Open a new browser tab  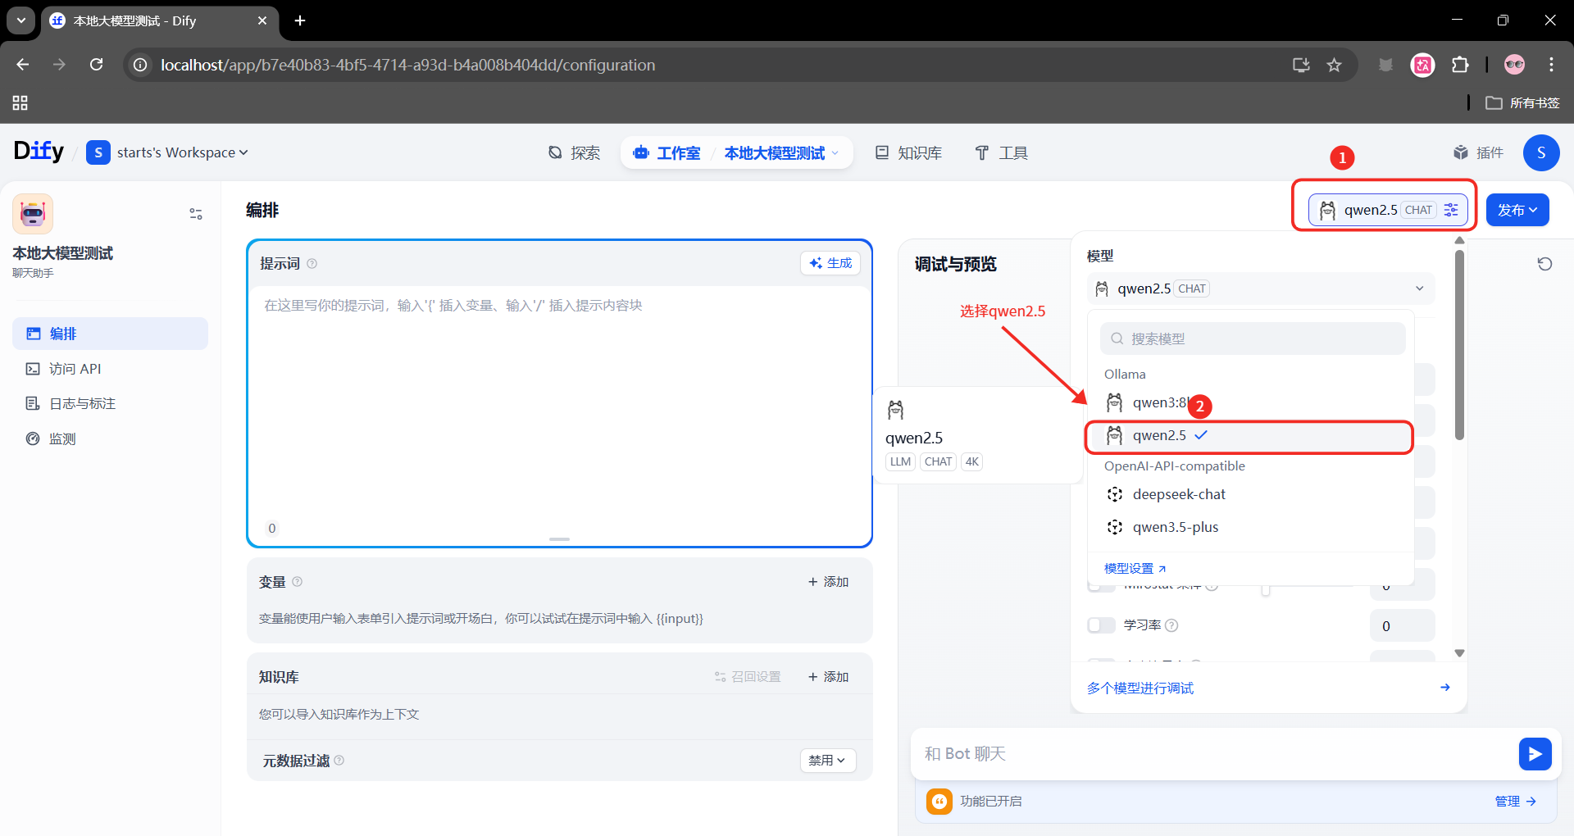(x=300, y=20)
